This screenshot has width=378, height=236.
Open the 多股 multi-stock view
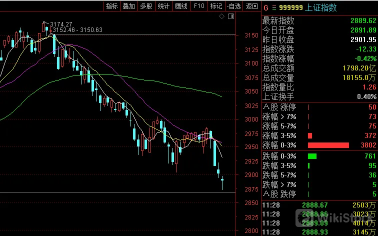(145, 6)
